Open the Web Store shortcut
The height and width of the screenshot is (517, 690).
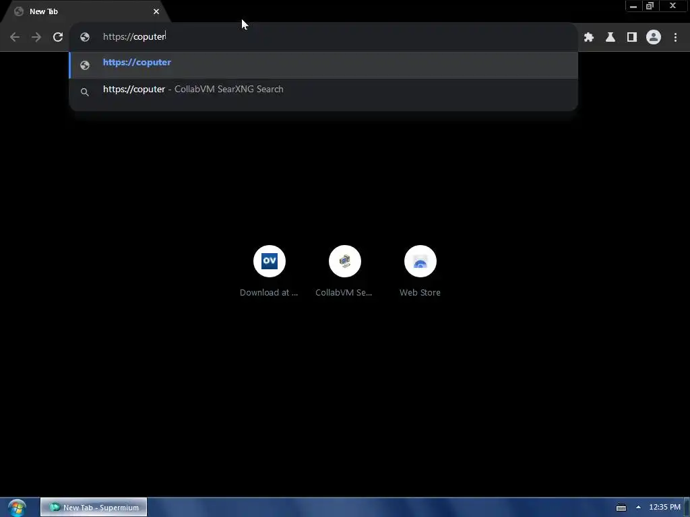420,271
